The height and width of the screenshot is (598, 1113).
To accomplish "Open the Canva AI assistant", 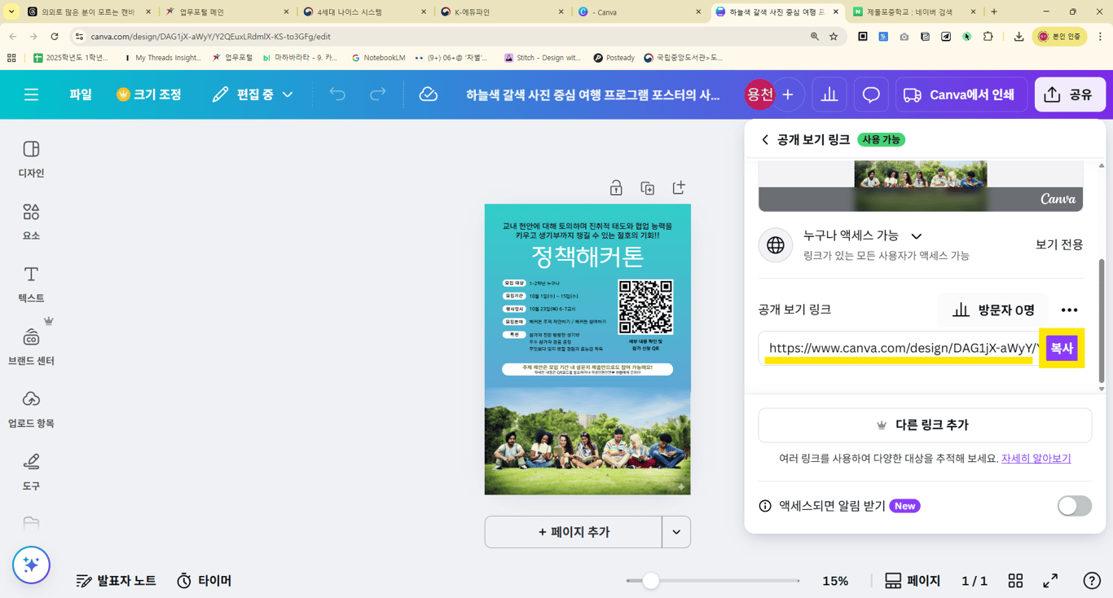I will (x=31, y=565).
